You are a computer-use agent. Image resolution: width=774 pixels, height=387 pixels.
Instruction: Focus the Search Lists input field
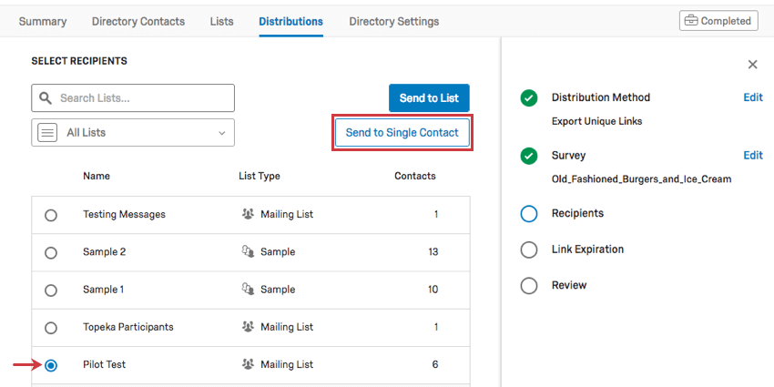[142, 98]
